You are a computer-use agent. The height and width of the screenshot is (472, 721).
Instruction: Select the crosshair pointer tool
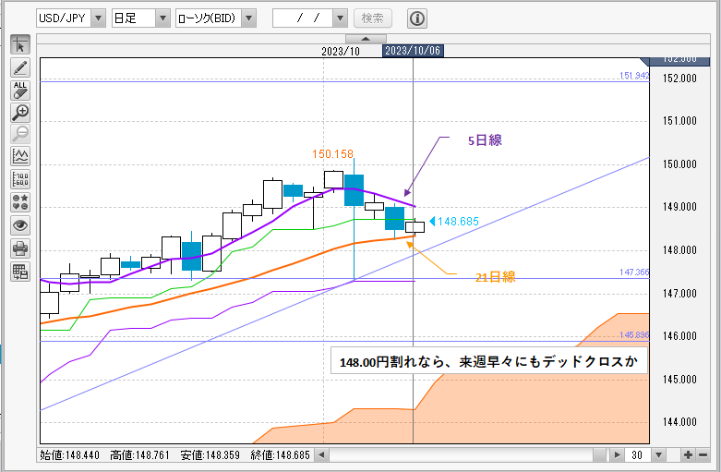20,45
